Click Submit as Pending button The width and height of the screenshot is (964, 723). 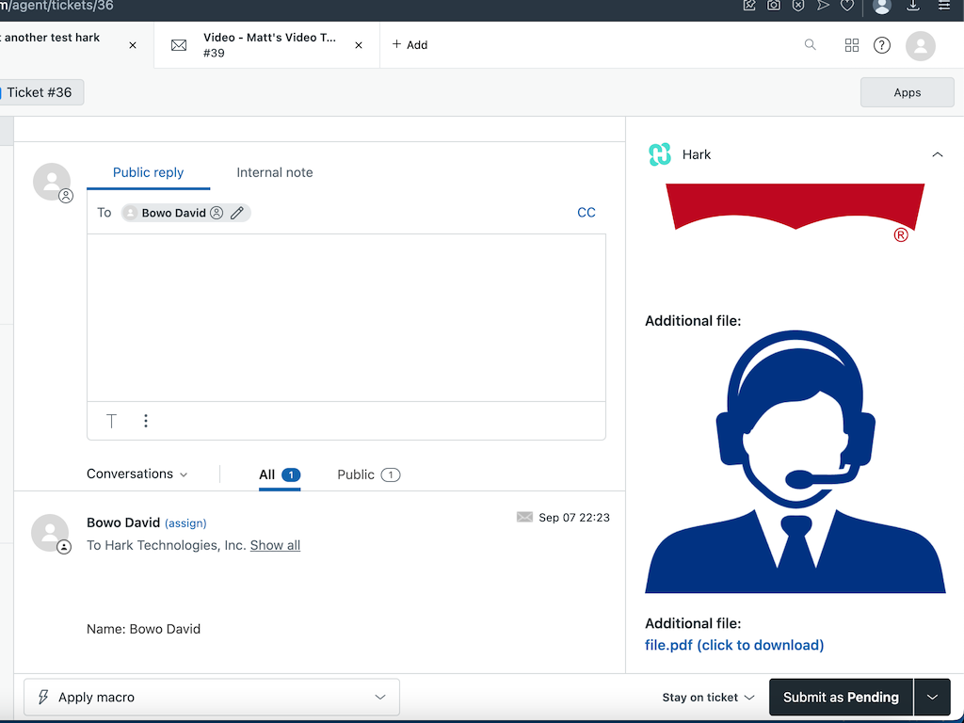point(841,698)
